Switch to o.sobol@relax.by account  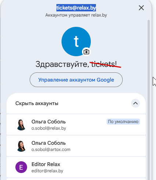point(76,125)
